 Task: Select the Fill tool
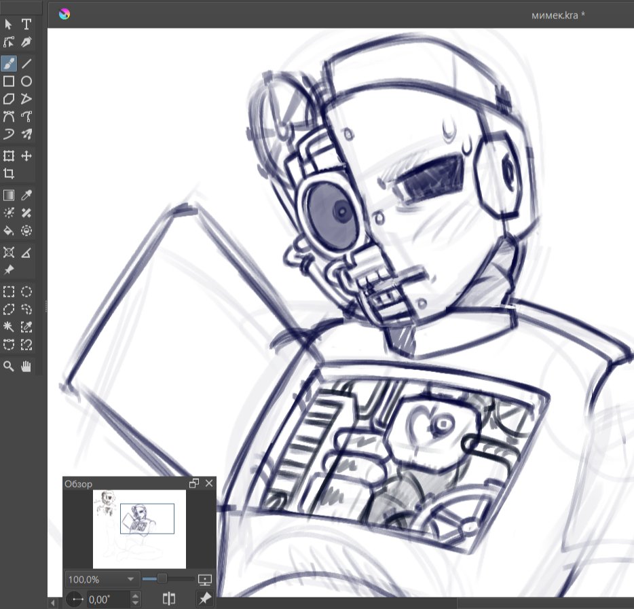[9, 231]
